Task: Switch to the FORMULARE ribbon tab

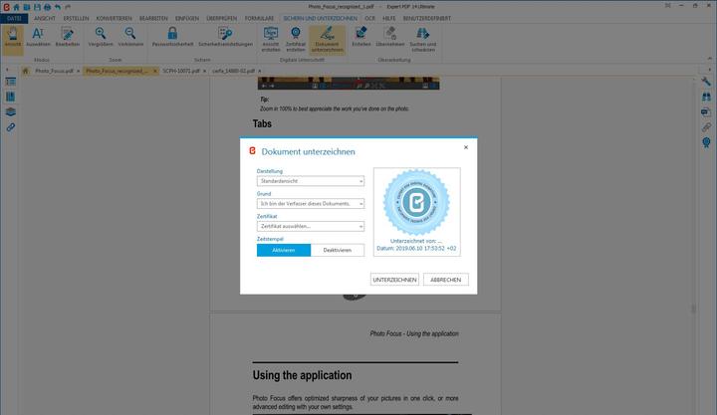Action: click(x=259, y=18)
